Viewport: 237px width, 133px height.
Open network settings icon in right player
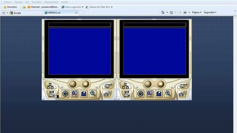pyautogui.click(x=125, y=86)
